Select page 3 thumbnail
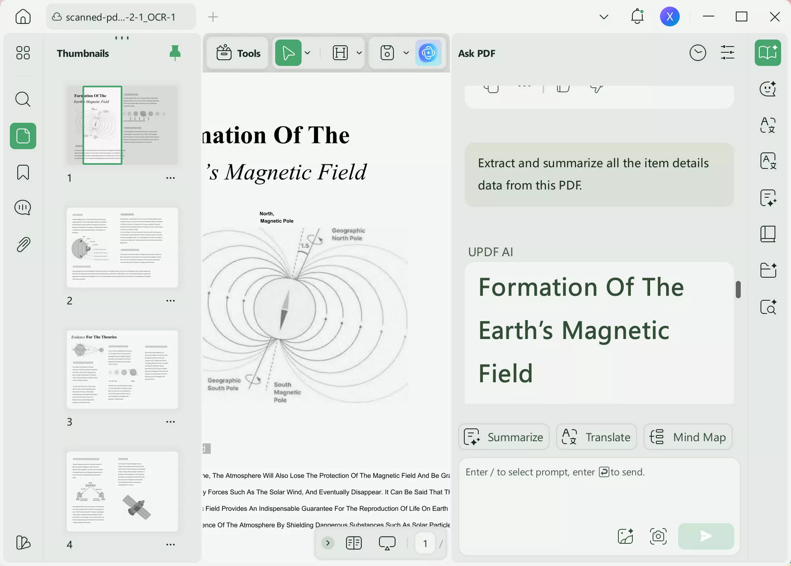This screenshot has height=566, width=791. tap(122, 370)
